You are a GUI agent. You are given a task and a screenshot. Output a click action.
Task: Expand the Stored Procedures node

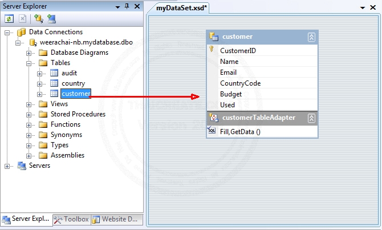pos(29,115)
